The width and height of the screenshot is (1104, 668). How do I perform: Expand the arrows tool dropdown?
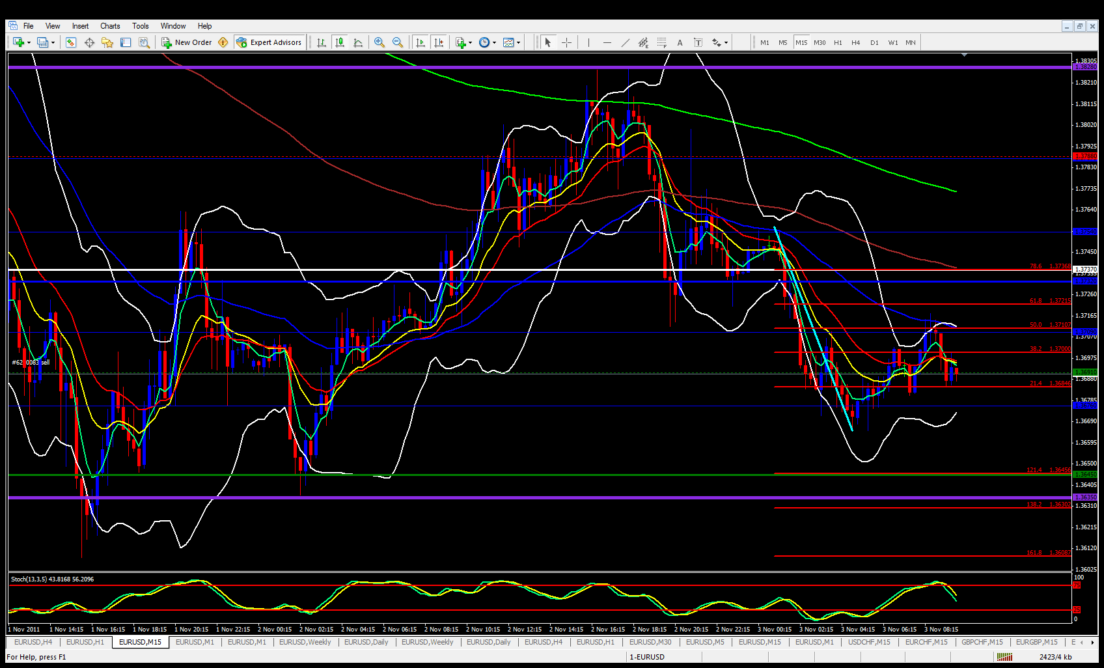725,42
